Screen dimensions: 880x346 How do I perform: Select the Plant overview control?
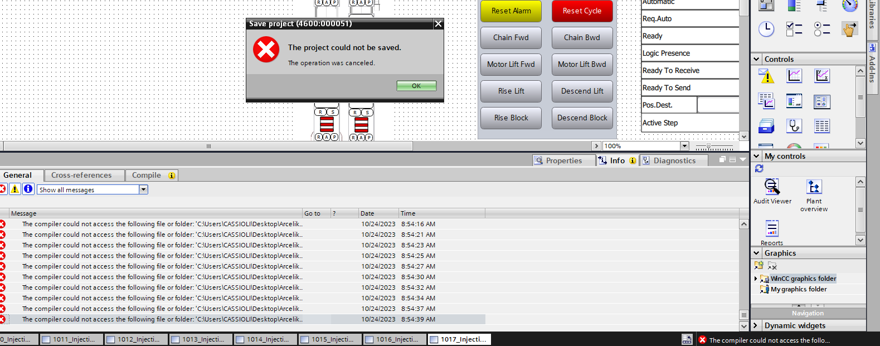814,195
